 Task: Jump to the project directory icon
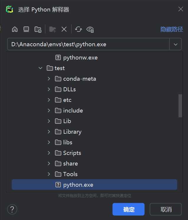coord(38,29)
